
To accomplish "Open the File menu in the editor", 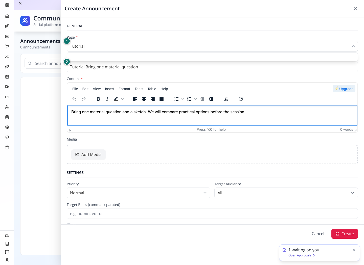I will [75, 89].
